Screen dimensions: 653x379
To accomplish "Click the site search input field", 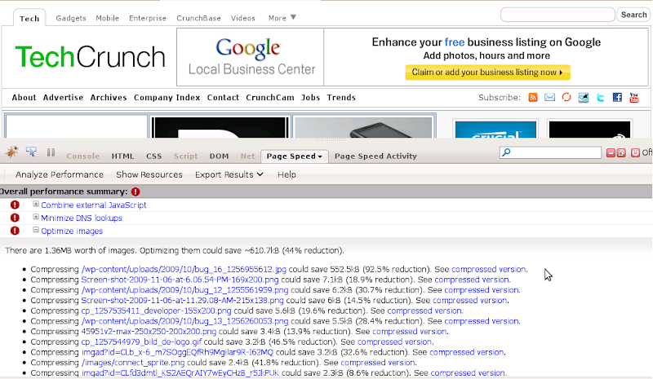I will click(557, 15).
